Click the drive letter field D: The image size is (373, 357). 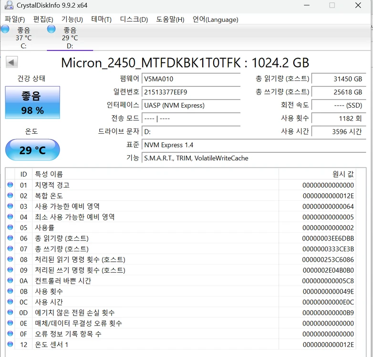pyautogui.click(x=191, y=131)
